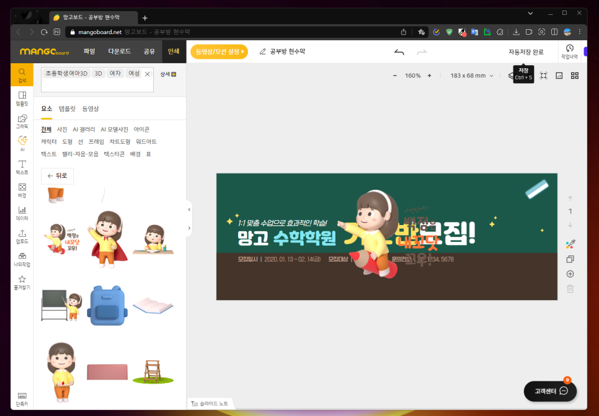Redo the undone action
This screenshot has width=599, height=416.
pos(422,52)
